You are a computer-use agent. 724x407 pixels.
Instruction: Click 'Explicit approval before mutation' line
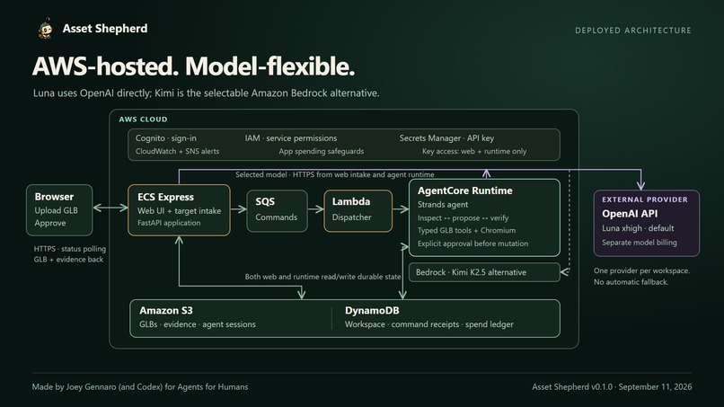point(472,243)
